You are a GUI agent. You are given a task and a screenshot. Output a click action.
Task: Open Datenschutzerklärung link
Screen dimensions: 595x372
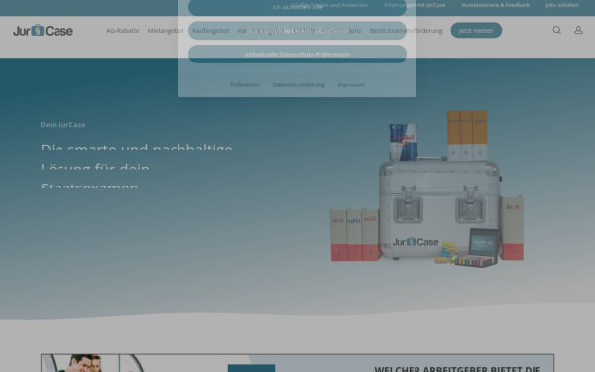coord(298,85)
